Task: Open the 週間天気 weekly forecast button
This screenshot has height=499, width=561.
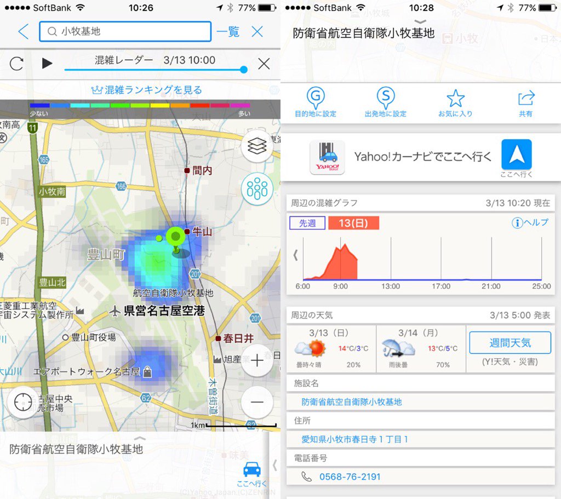Action: (x=510, y=343)
